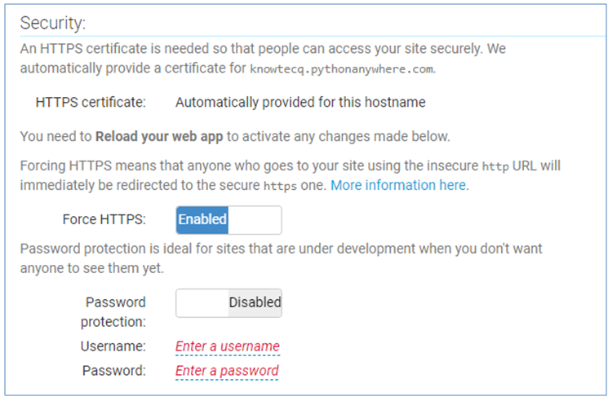Click white empty half of Force HTTPS switch
This screenshot has height=401, width=608.
(255, 220)
